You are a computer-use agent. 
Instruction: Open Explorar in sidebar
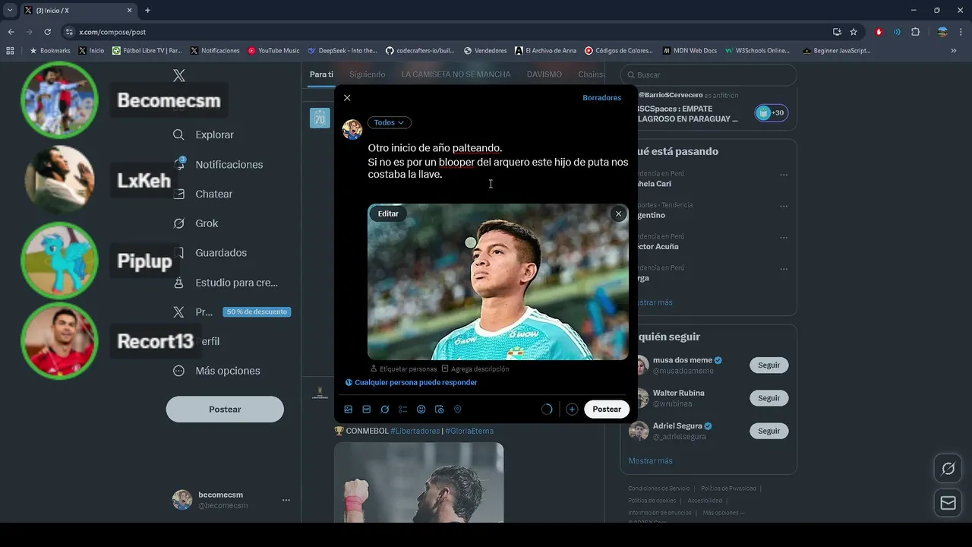(x=204, y=134)
